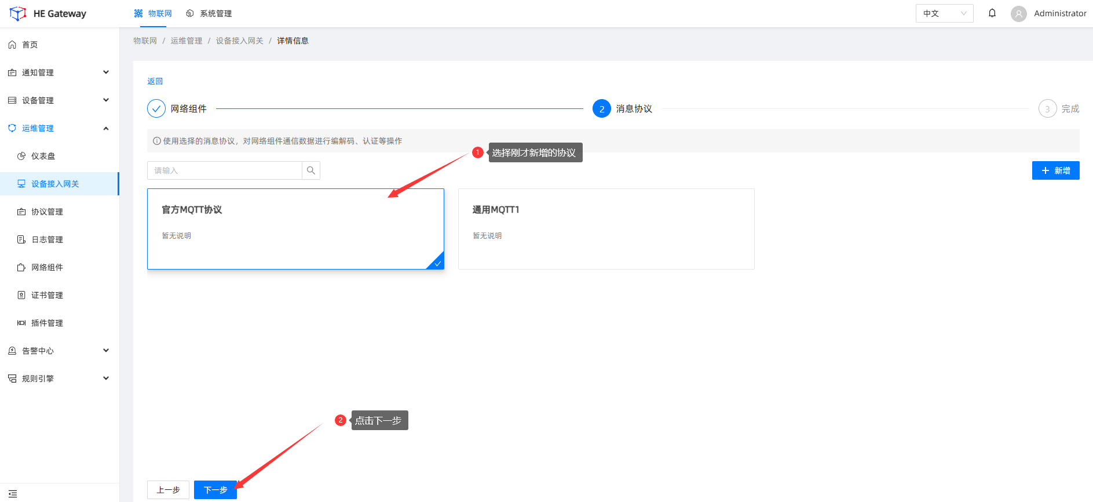
Task: Open the 仪表盘 dashboard item
Action: (x=43, y=156)
